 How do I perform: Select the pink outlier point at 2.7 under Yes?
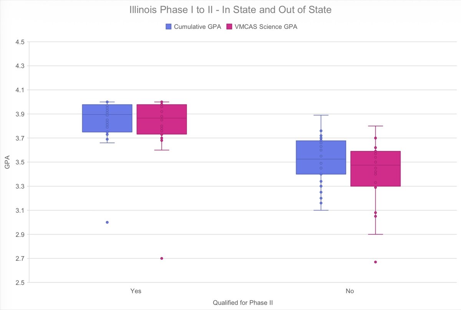[162, 258]
